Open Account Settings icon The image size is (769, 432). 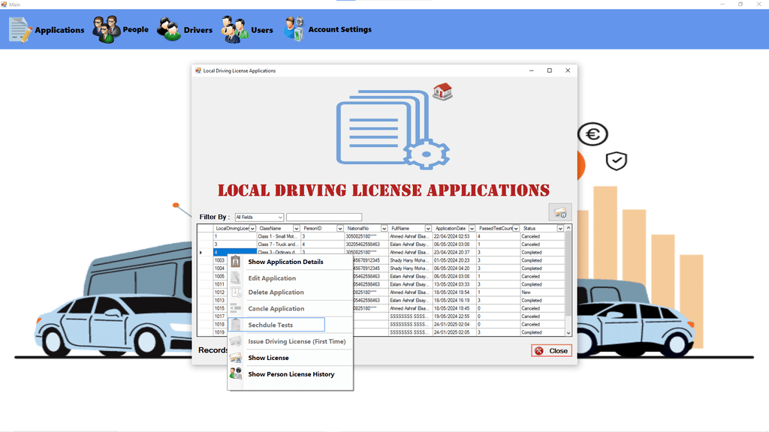293,28
